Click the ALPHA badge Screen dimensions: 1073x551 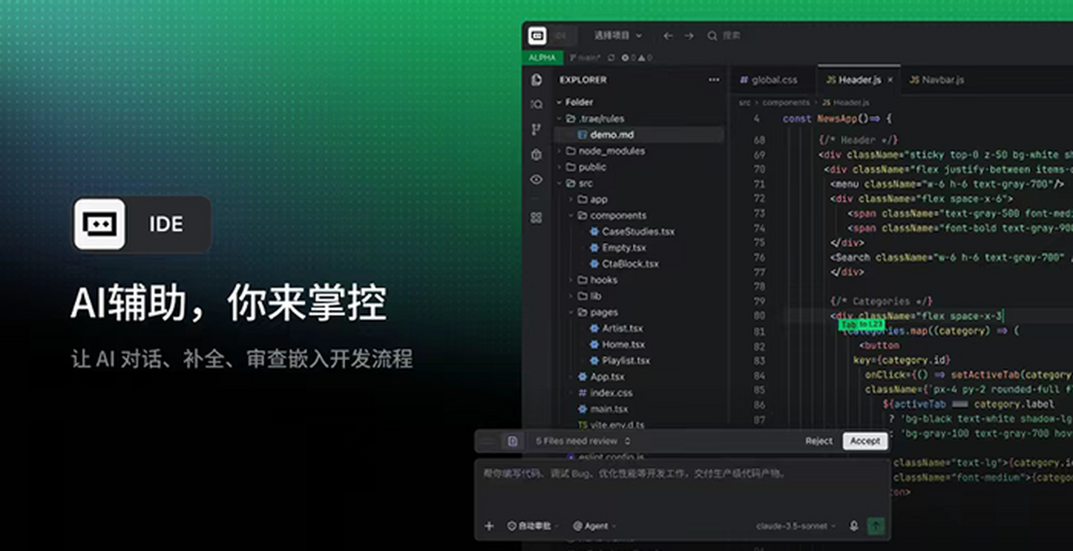542,57
